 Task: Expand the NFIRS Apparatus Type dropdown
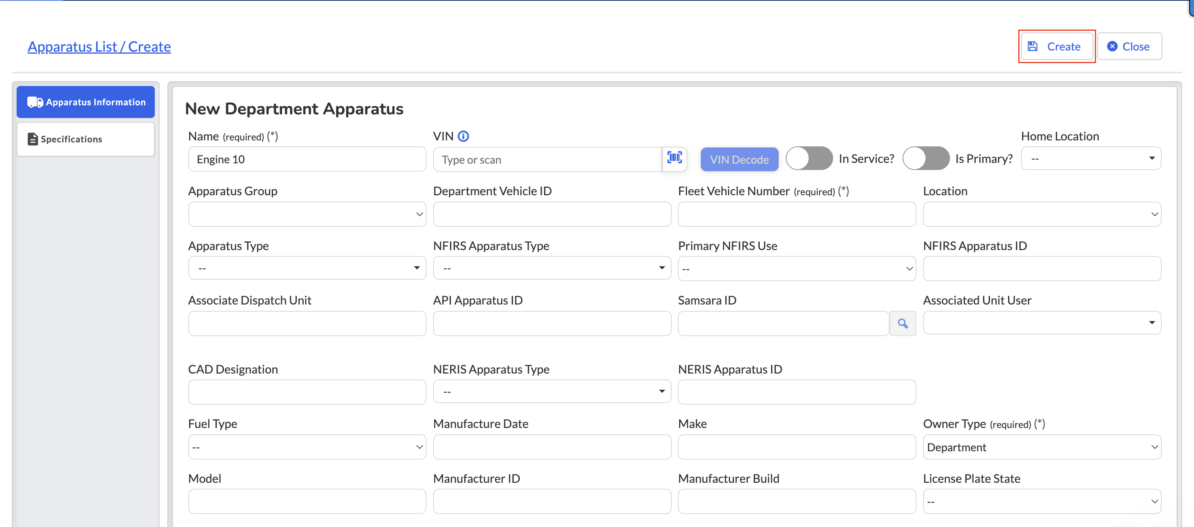pos(552,268)
